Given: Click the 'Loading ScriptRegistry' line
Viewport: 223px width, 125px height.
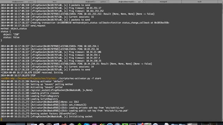Looking at the screenshot, I should point(29,99).
